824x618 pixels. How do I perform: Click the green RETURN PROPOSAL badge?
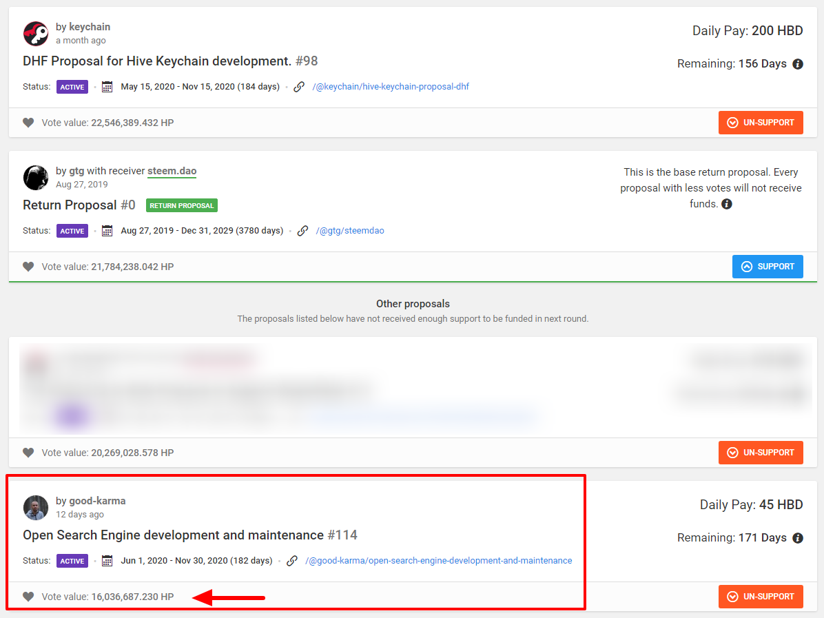tap(182, 205)
